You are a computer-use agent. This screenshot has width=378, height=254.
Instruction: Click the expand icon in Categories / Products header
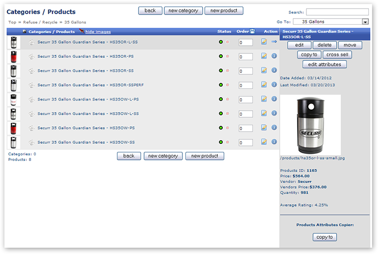[24, 32]
